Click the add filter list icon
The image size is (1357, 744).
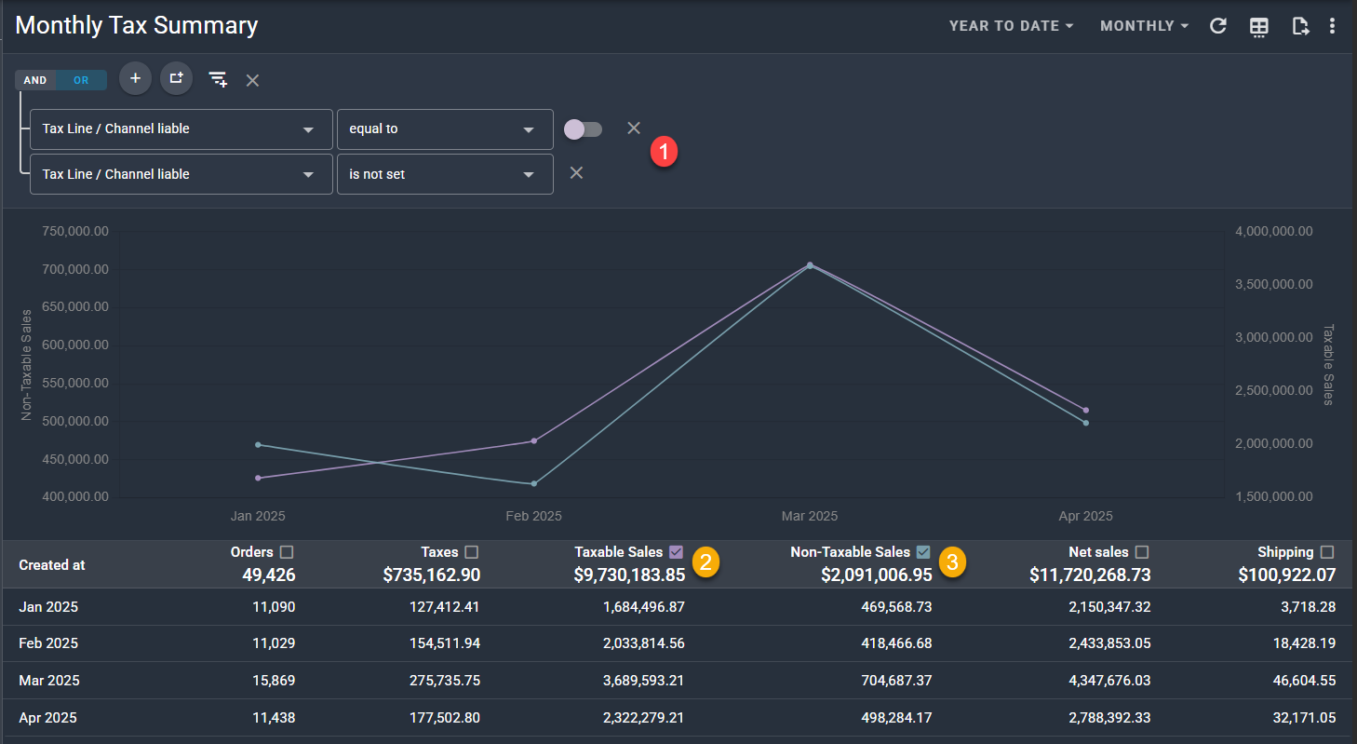point(218,80)
